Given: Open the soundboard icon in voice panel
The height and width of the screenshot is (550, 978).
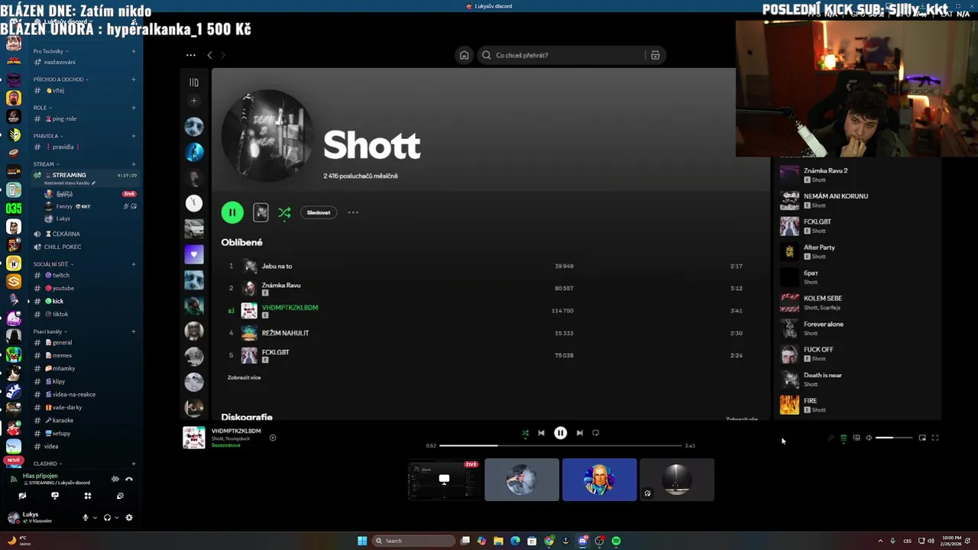Looking at the screenshot, I should pos(121,496).
